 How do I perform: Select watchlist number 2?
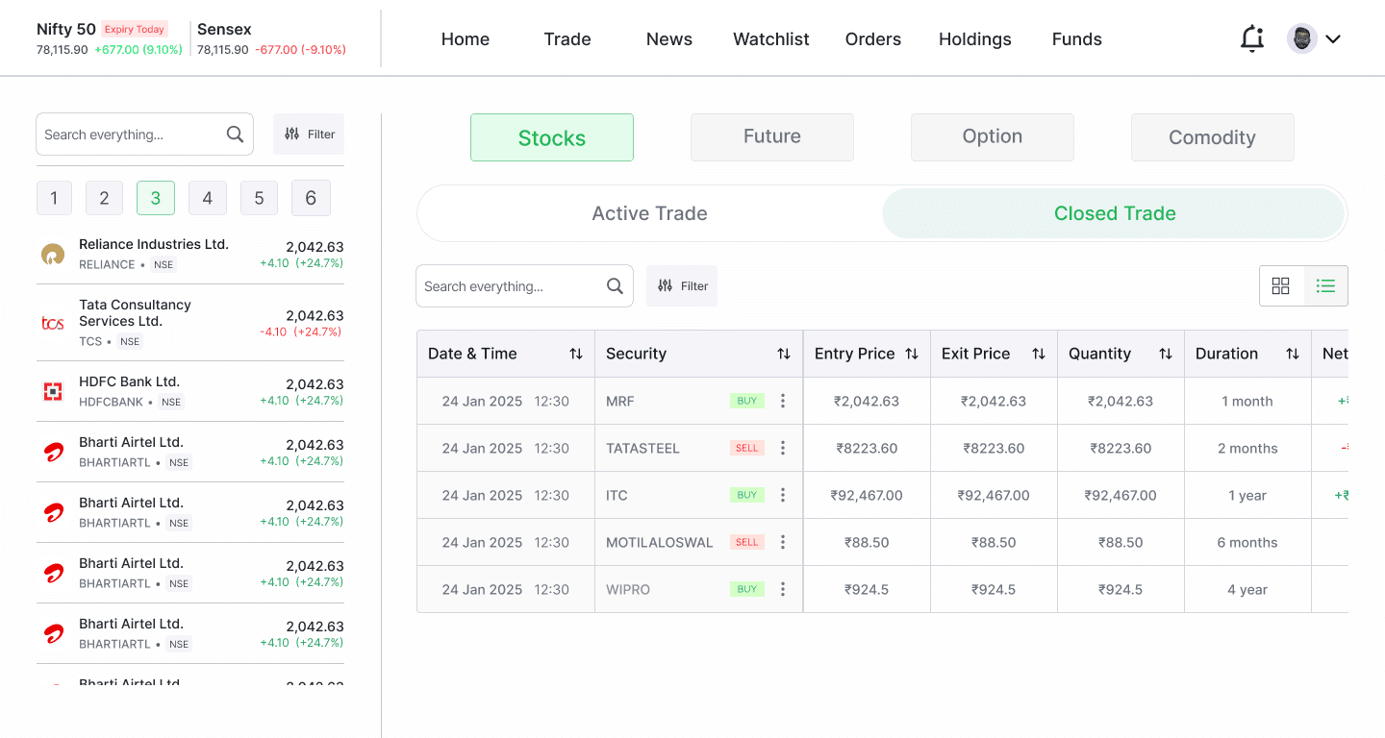[104, 198]
